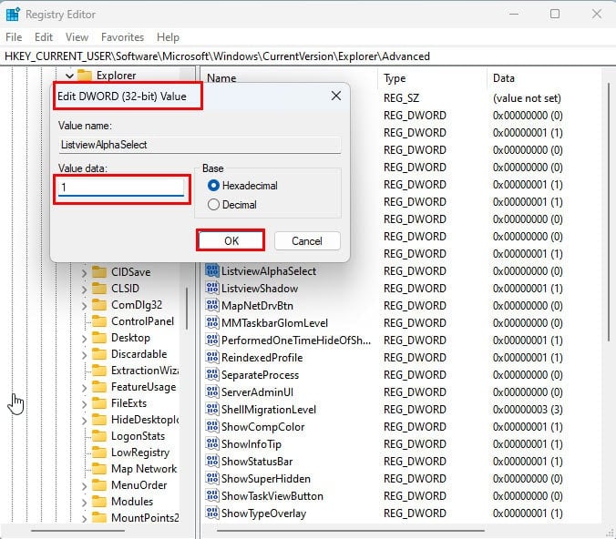The height and width of the screenshot is (539, 616).
Task: Select the Modules key label
Action: click(132, 502)
